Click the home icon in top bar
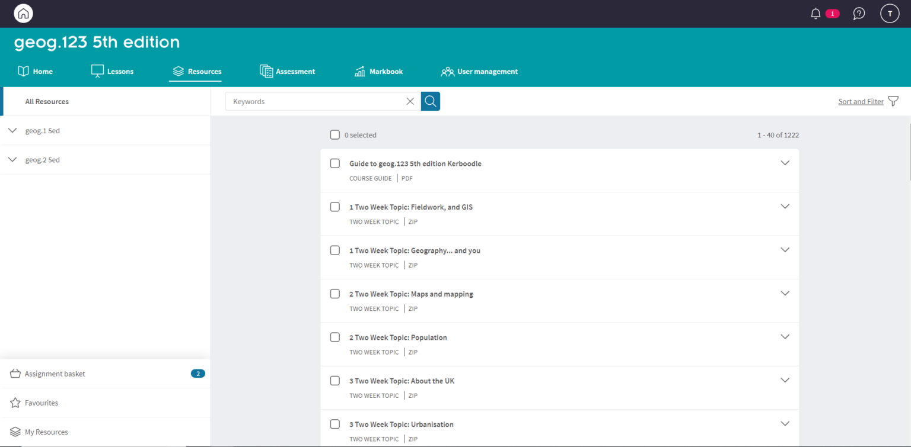The width and height of the screenshot is (911, 447). click(x=23, y=14)
